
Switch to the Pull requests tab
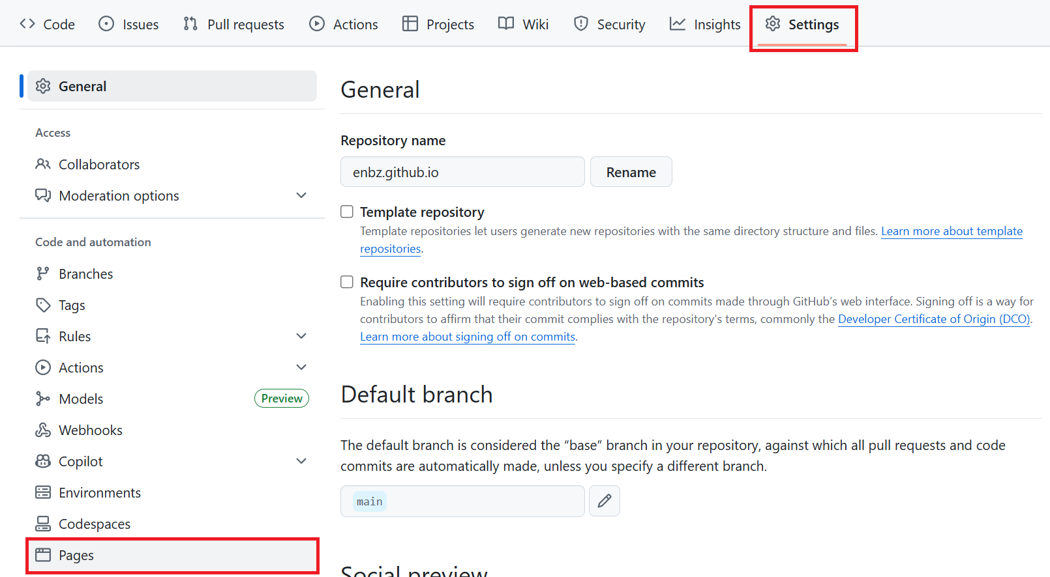coord(233,24)
